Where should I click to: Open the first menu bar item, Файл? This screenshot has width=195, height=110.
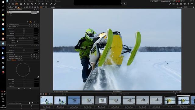pos(11,1)
